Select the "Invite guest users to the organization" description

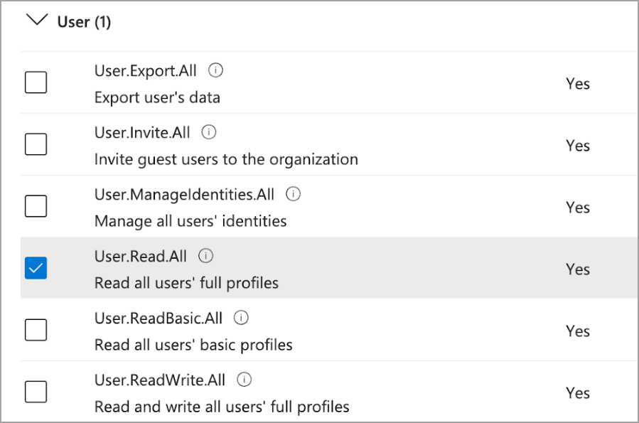[226, 159]
